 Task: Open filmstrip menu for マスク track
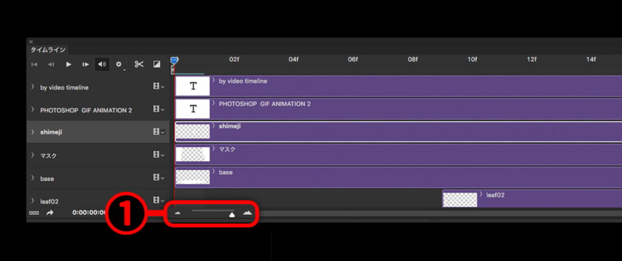[x=159, y=154]
